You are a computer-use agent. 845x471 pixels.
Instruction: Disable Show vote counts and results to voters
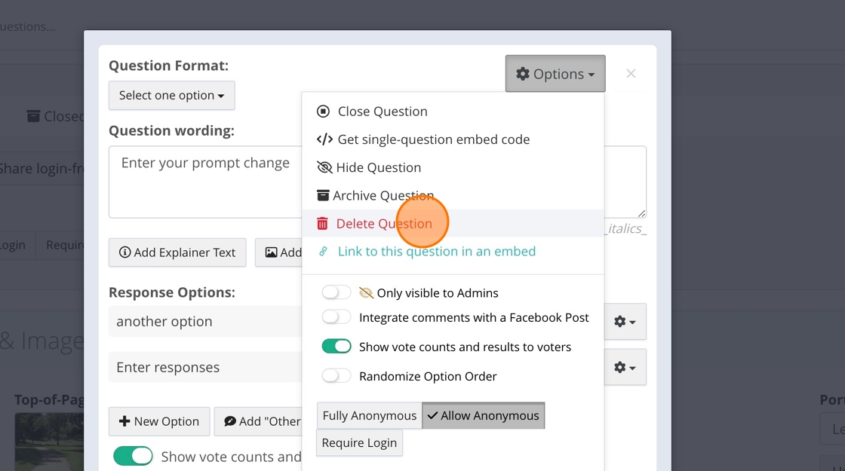(x=336, y=347)
